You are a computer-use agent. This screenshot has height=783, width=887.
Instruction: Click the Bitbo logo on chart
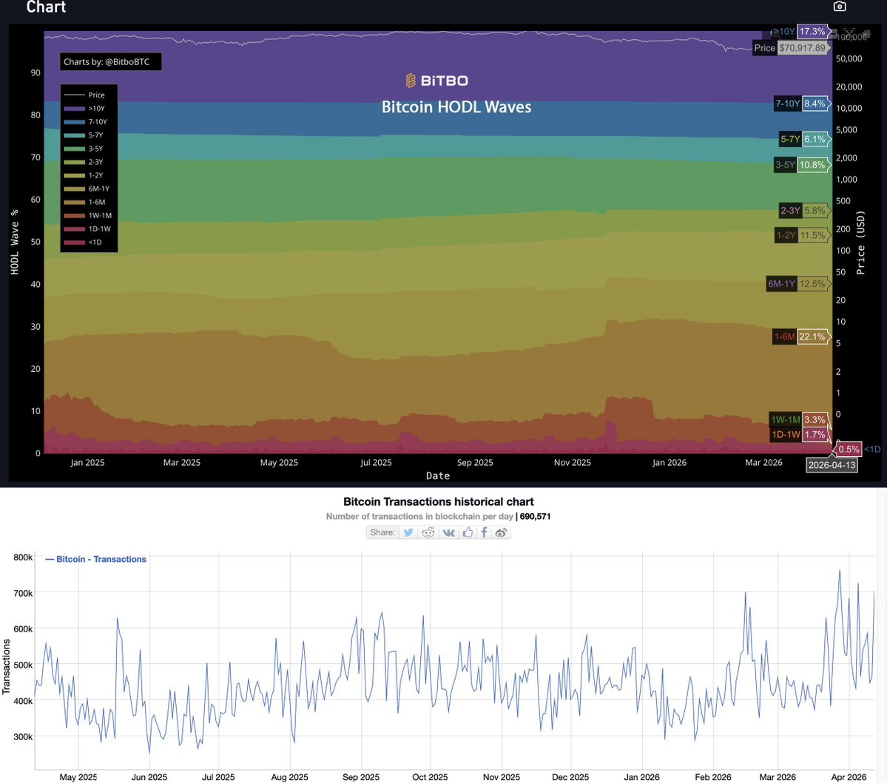point(437,81)
